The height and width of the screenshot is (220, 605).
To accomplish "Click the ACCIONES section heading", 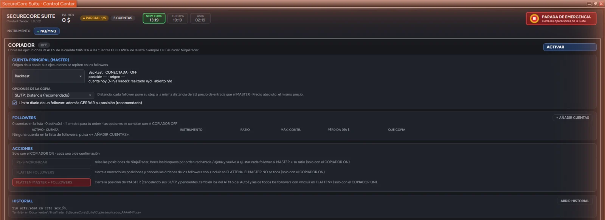I will coord(22,149).
